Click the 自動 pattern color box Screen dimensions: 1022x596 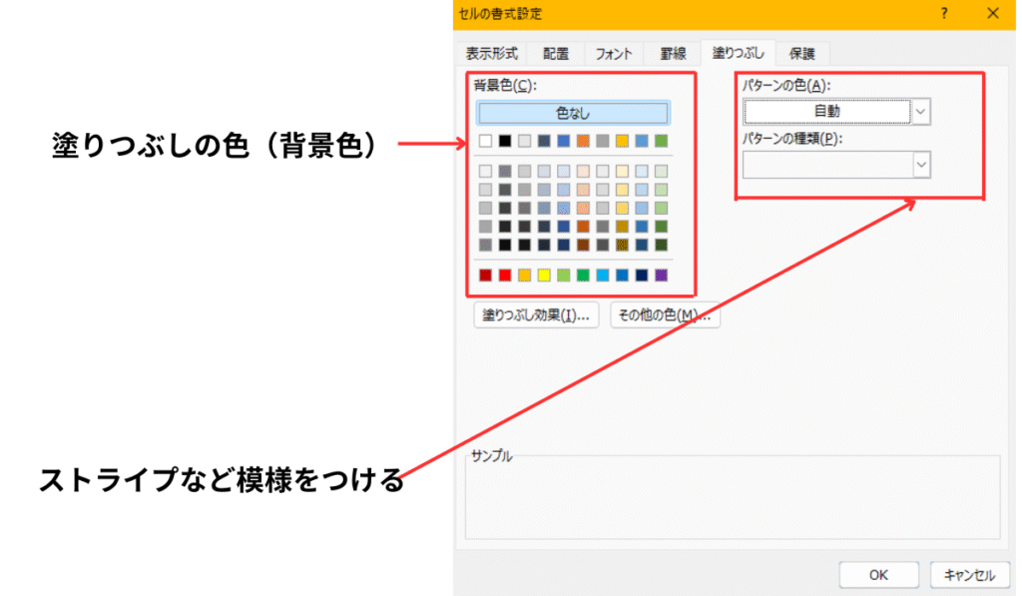(827, 112)
